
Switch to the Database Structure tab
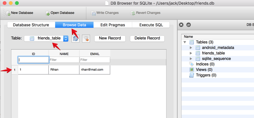[x=31, y=25]
